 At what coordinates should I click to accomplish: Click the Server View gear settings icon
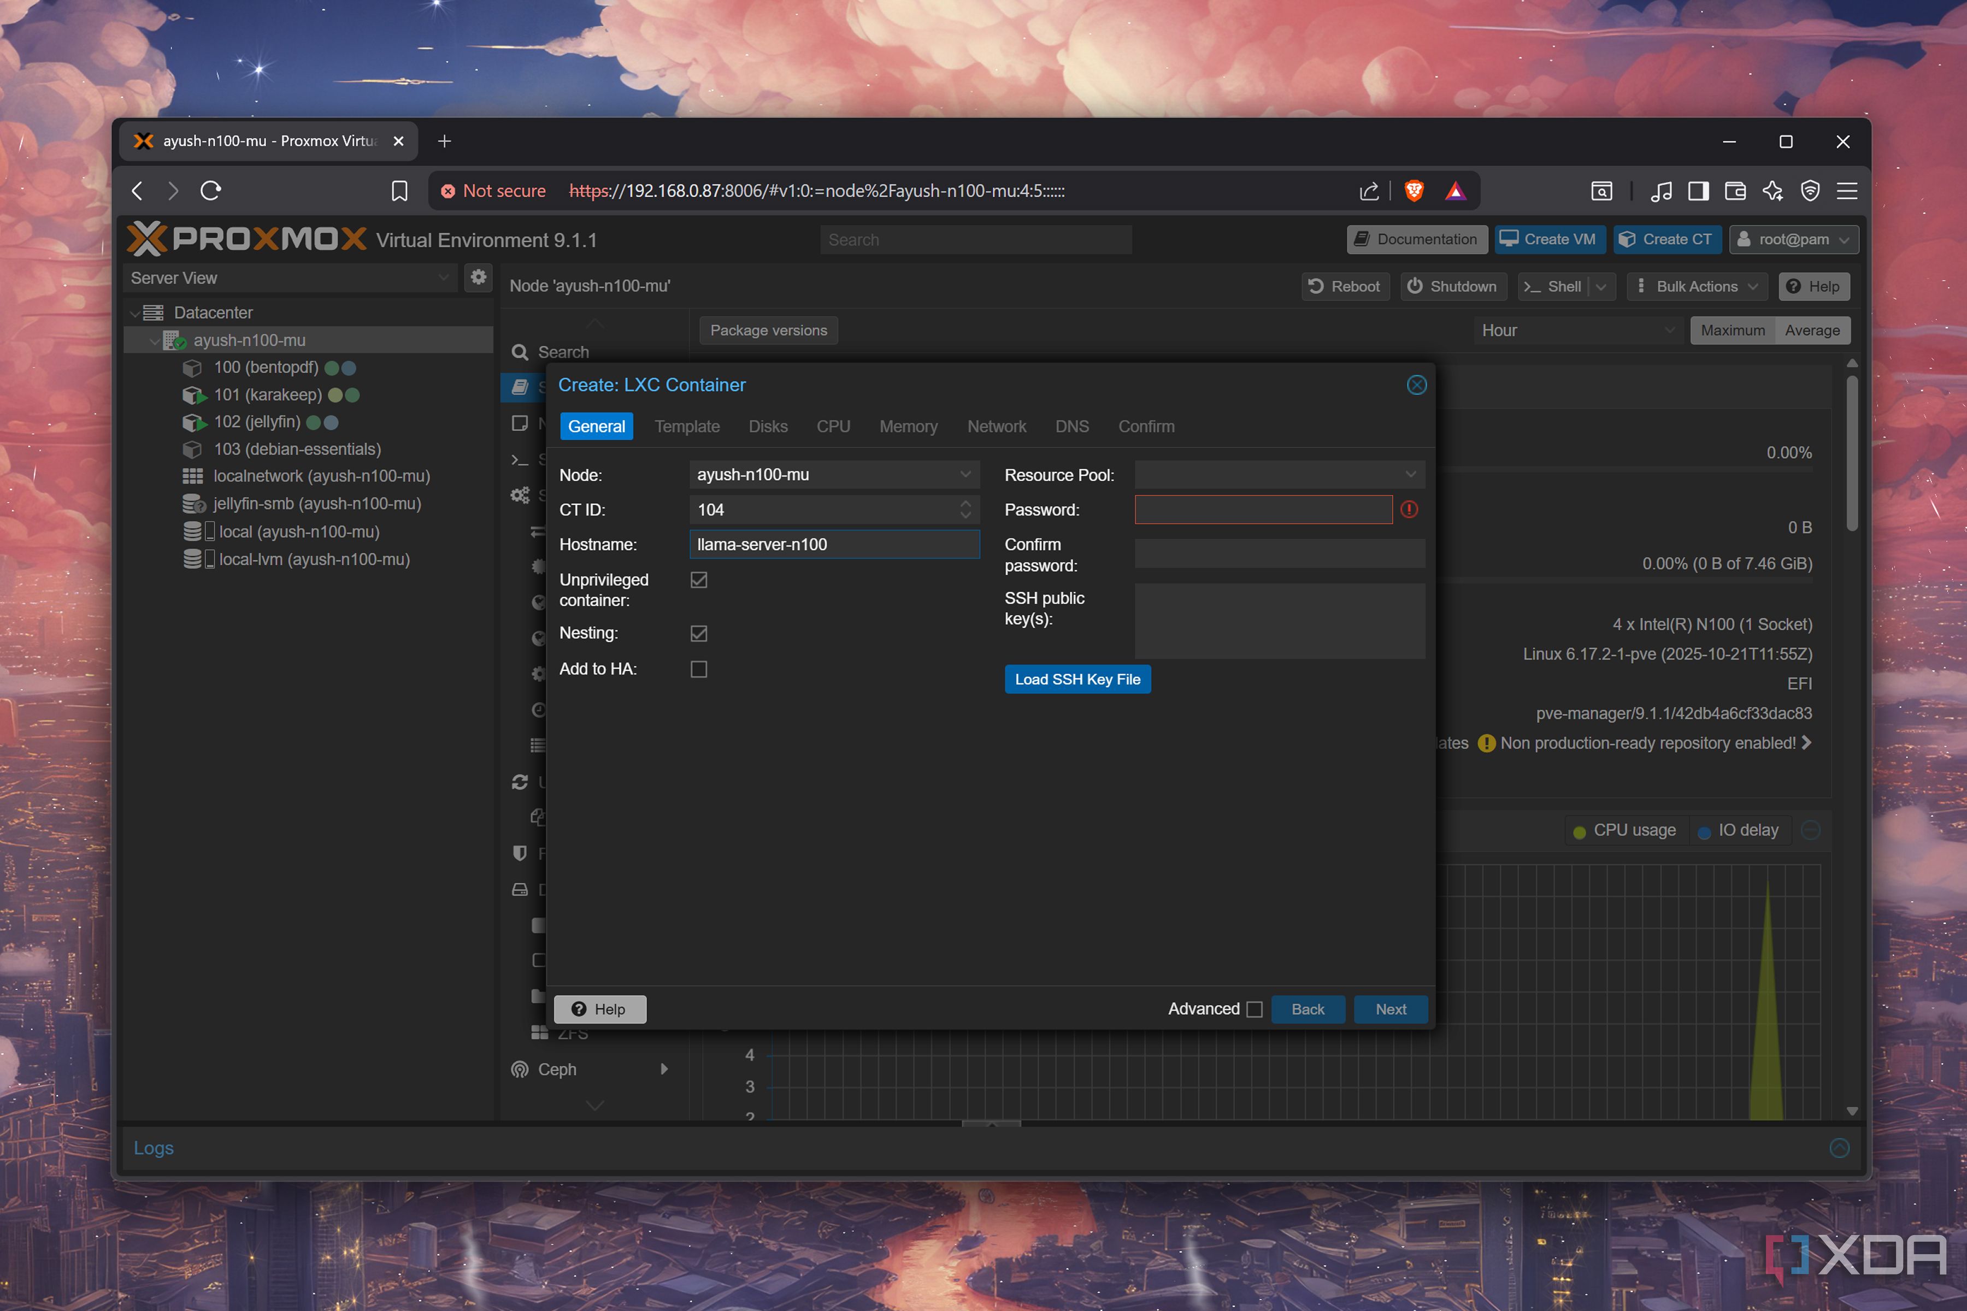pyautogui.click(x=479, y=277)
